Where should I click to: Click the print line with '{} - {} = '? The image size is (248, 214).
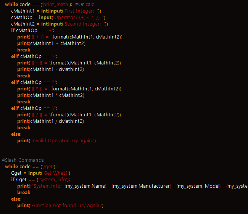(x=69, y=63)
